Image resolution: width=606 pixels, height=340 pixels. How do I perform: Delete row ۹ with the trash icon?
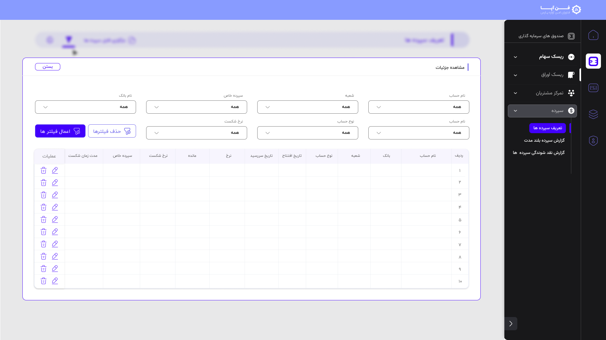point(44,269)
